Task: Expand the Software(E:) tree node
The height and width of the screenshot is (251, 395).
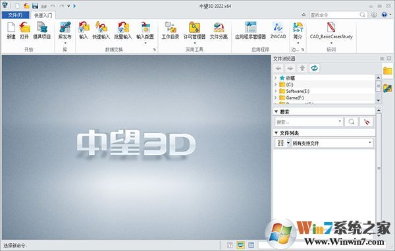Action: click(x=276, y=91)
